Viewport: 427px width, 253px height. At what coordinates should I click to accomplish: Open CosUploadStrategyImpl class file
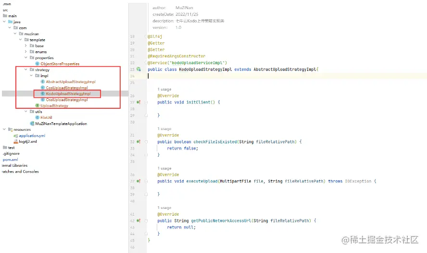67,88
